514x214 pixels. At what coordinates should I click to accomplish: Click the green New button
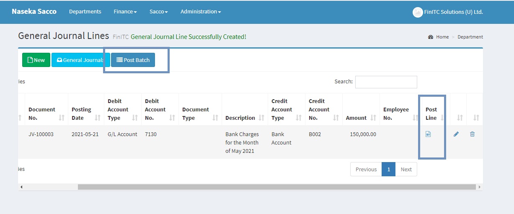tap(36, 60)
